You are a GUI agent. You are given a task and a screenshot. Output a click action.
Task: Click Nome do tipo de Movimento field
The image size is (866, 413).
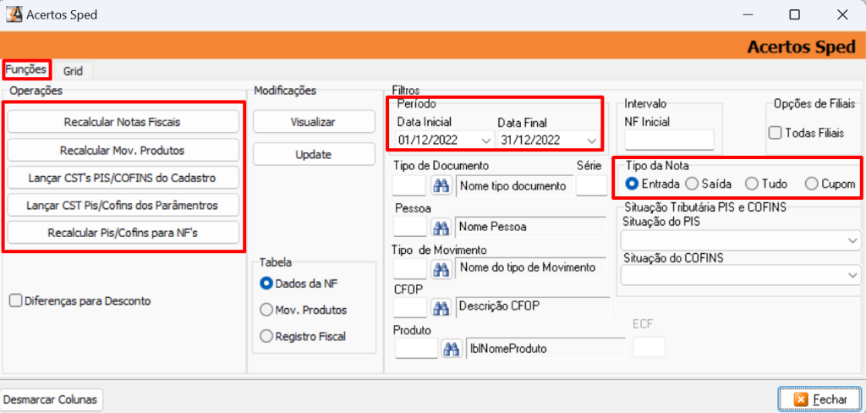click(x=531, y=268)
